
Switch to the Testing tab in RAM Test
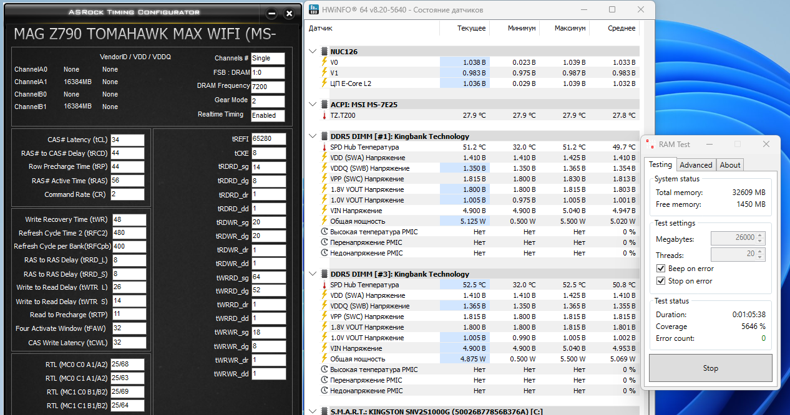pyautogui.click(x=660, y=165)
